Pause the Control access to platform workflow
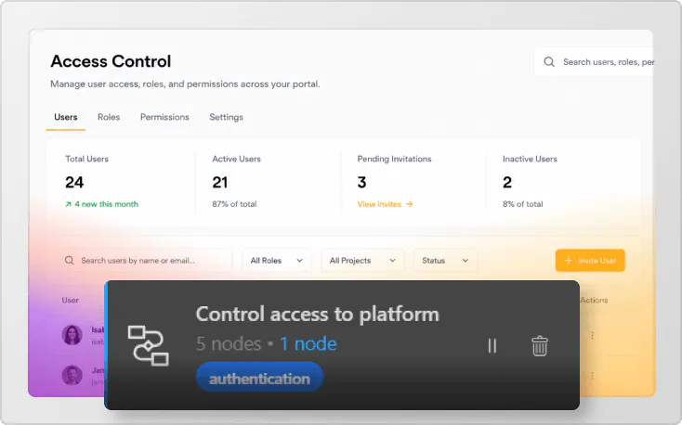The width and height of the screenshot is (682, 425). 492,346
